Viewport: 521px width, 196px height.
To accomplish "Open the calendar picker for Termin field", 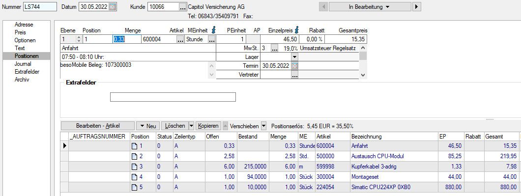I will coord(295,66).
